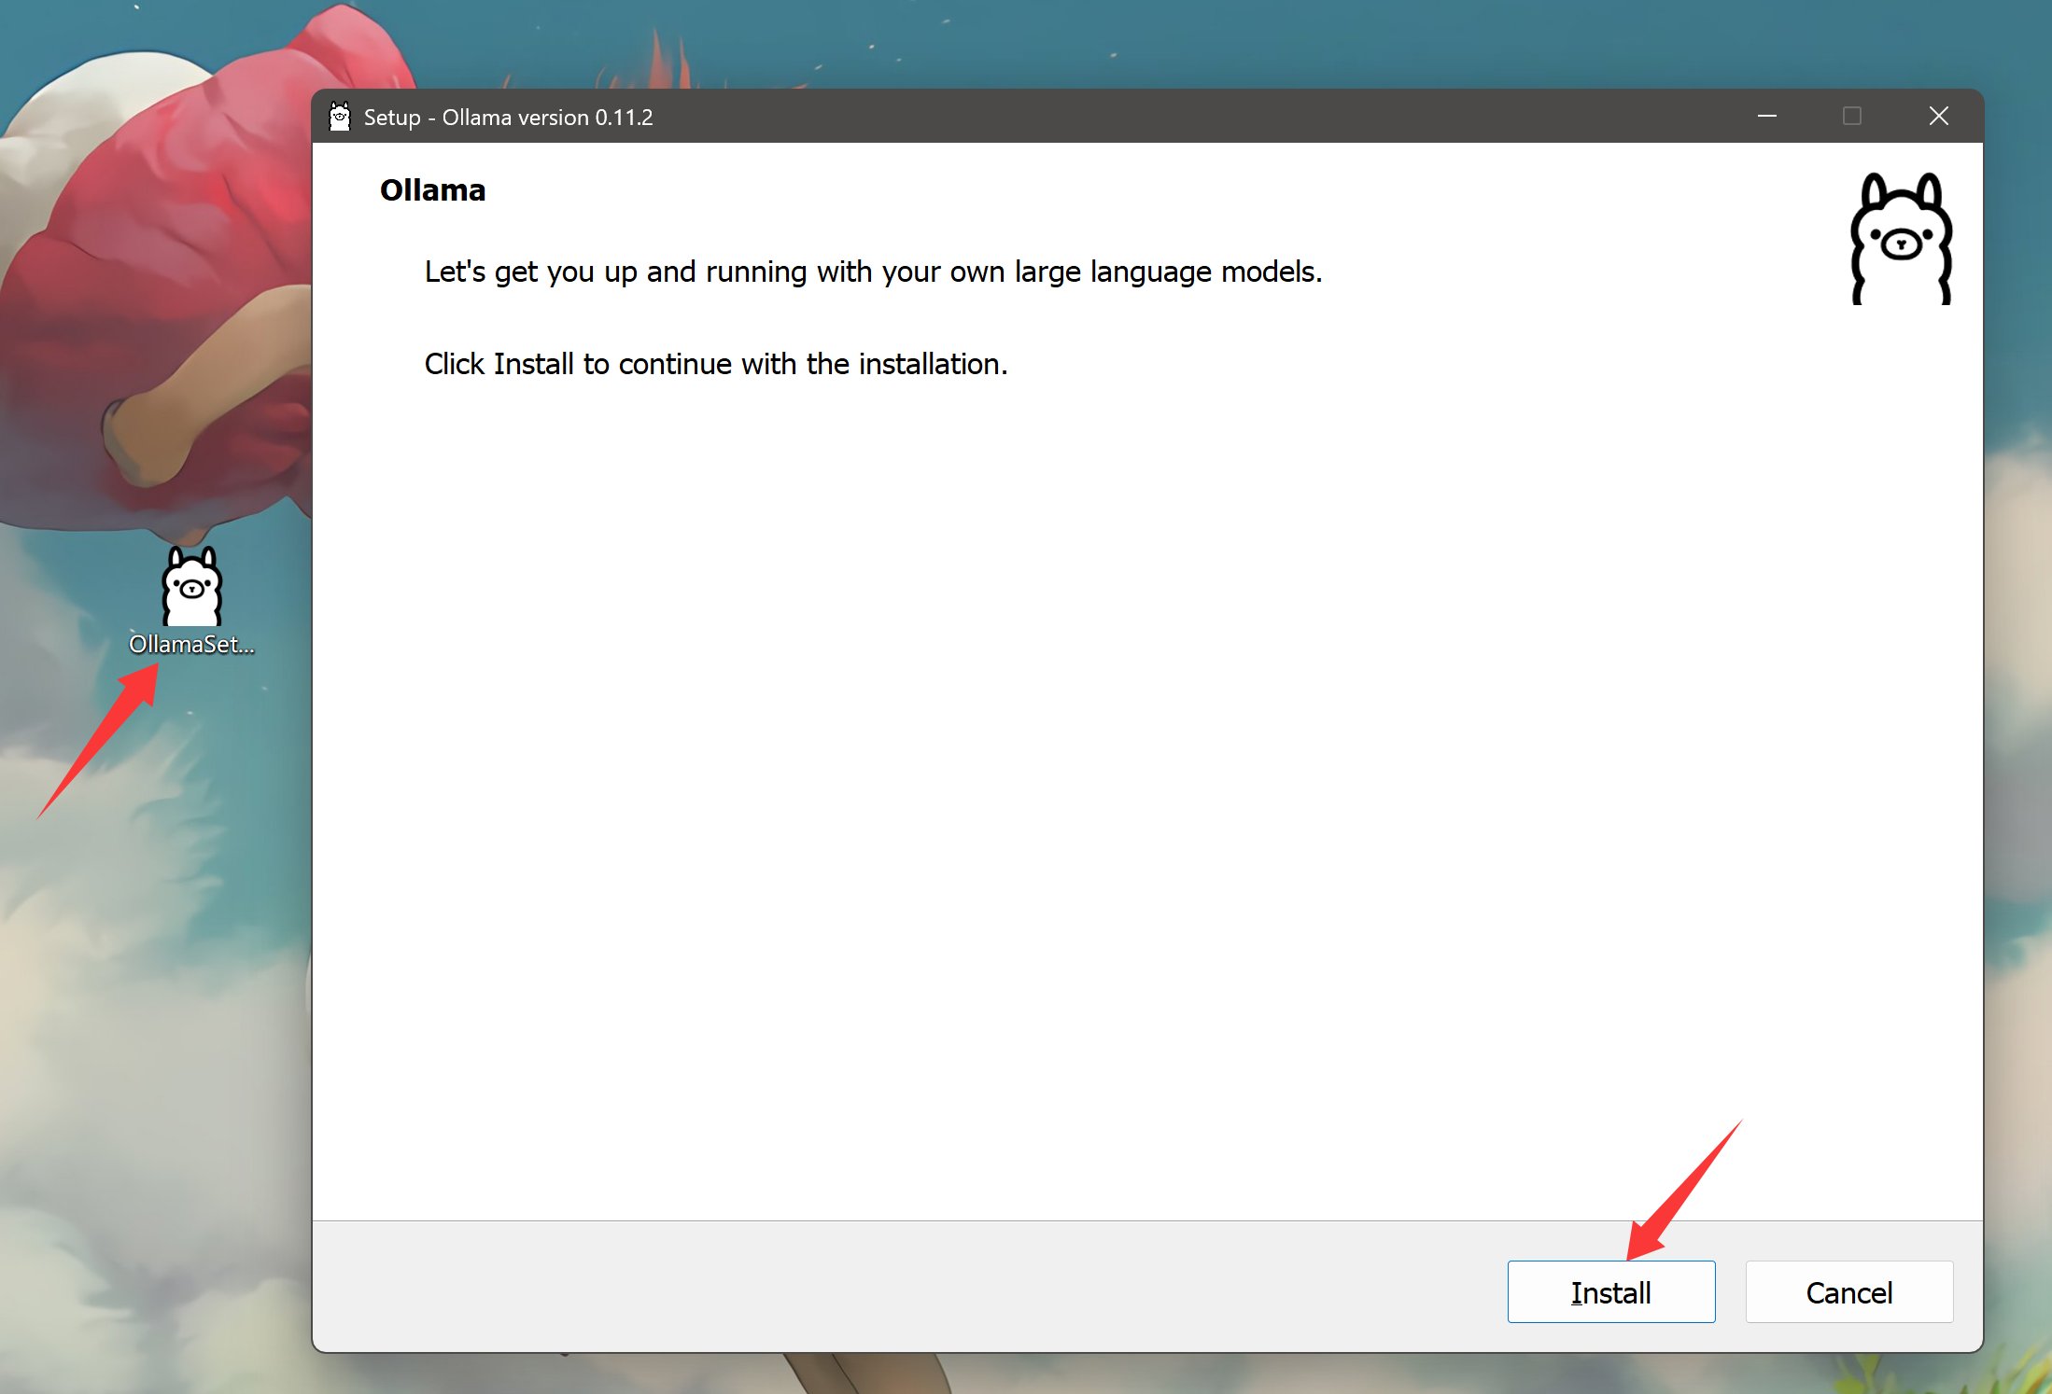
Task: Click the "Setup - Ollama version 0.11.2" title
Action: [508, 118]
